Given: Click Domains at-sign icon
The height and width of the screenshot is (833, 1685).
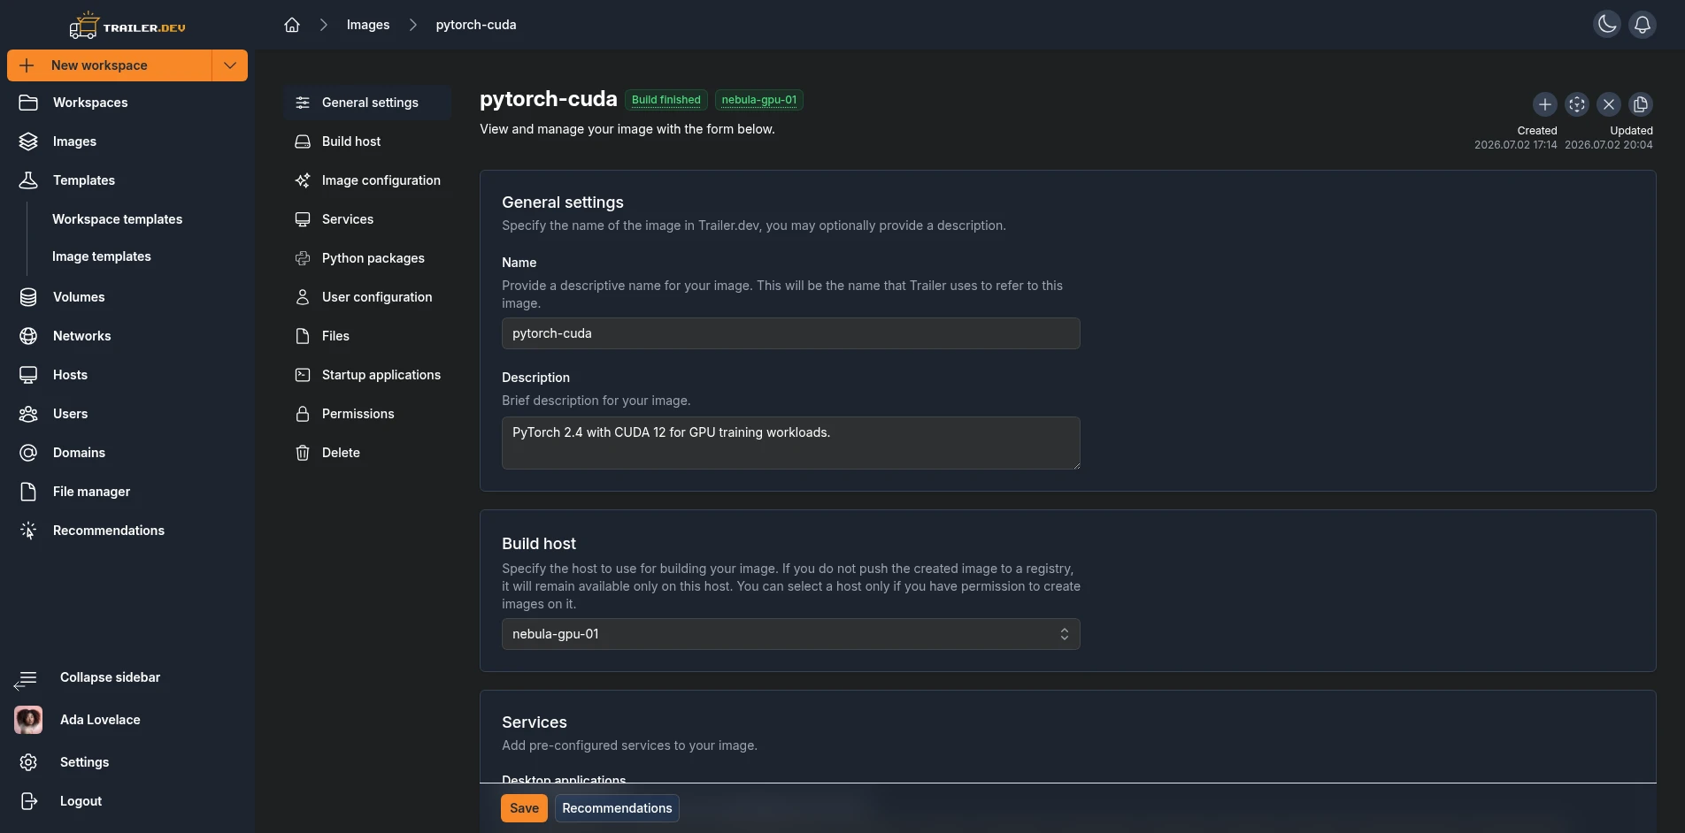Looking at the screenshot, I should pyautogui.click(x=28, y=453).
